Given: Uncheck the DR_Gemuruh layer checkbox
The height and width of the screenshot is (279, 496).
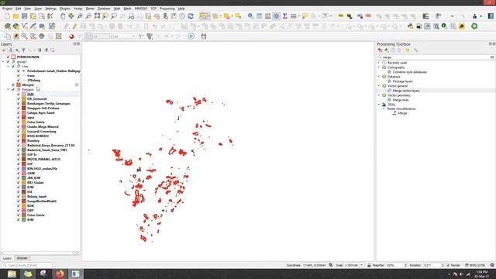Looking at the screenshot, I should (19, 98).
